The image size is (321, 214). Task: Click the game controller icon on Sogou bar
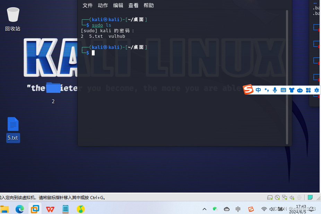(x=300, y=90)
